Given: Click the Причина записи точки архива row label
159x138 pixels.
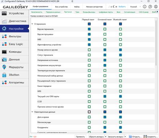Looking at the screenshot, I should click(51, 107).
